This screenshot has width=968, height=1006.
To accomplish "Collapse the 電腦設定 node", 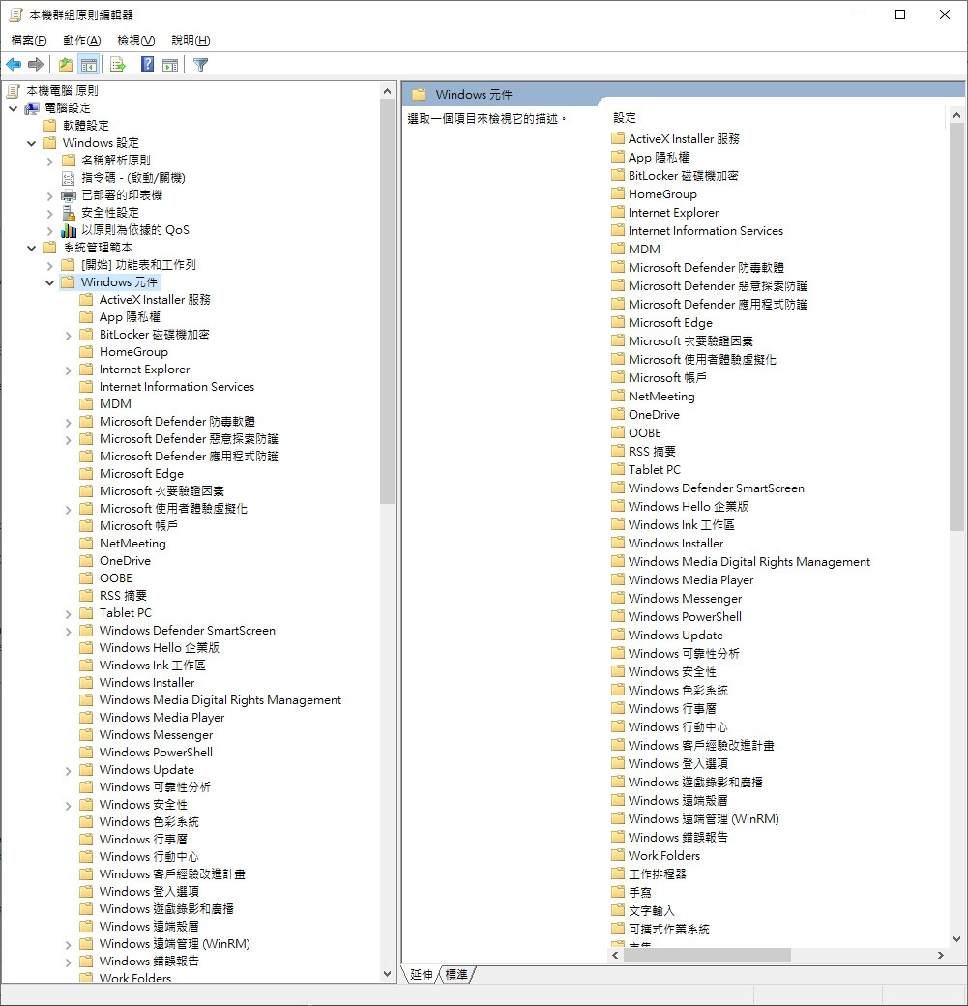I will tap(13, 108).
